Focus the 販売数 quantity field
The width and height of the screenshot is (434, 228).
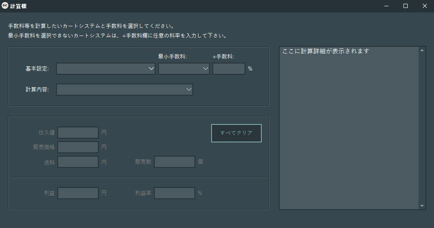click(174, 162)
